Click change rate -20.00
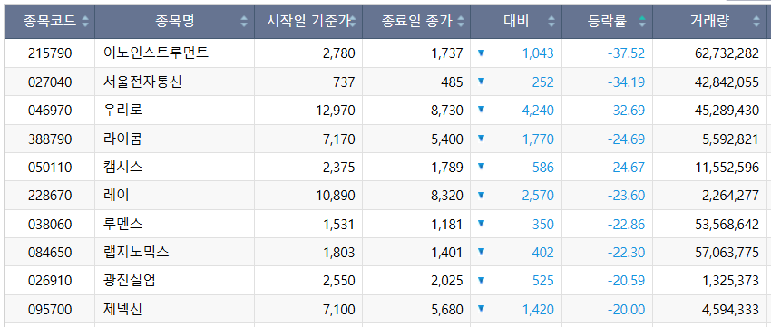Viewport: 771px width, 327px height. tap(626, 310)
